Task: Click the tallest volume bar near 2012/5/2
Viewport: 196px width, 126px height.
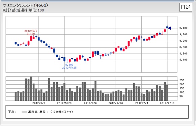Action: (x=31, y=89)
